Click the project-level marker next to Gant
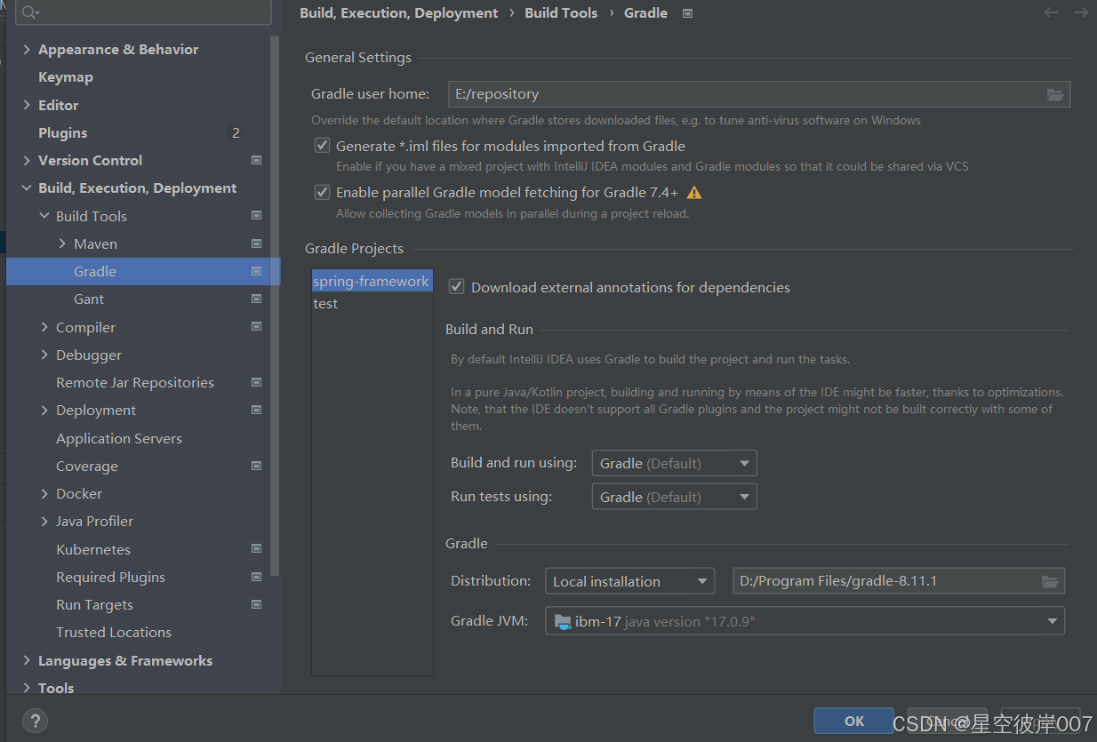The image size is (1097, 742). point(257,299)
